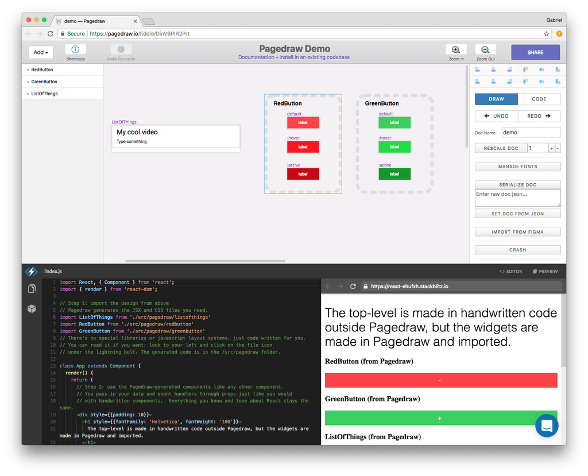Select the Zoom Out magnifier tool

click(485, 51)
